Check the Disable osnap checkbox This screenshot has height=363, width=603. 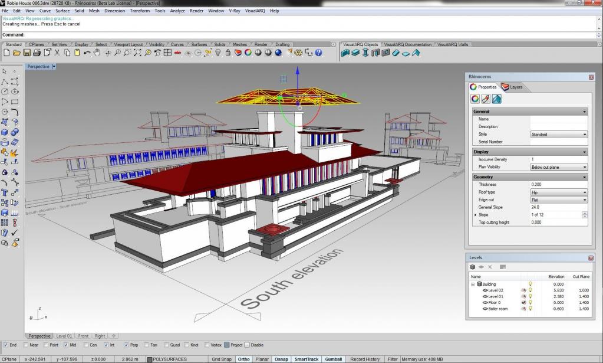pos(247,345)
